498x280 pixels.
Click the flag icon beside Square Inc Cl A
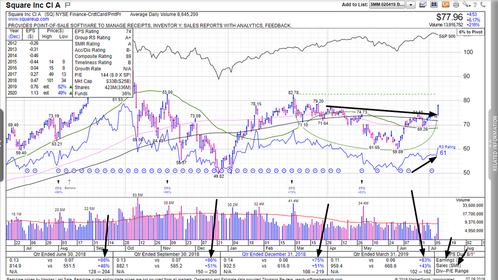pyautogui.click(x=67, y=5)
